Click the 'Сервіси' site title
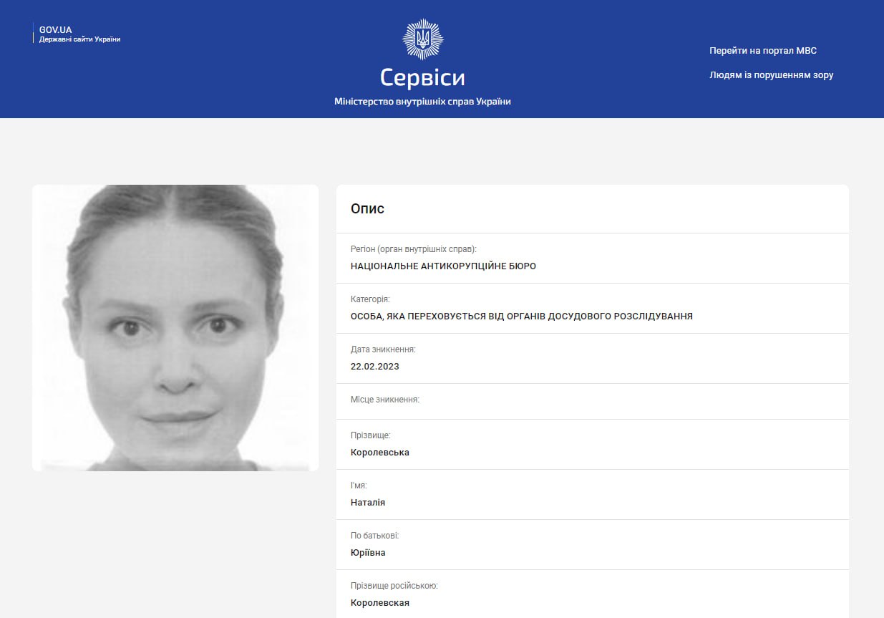Screen dimensions: 884x618 click(422, 77)
